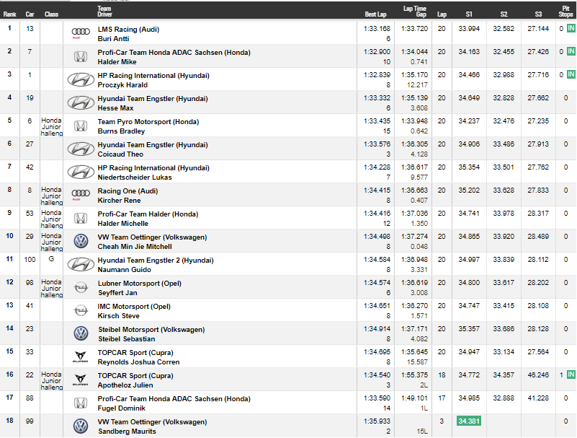Click the green IN pit indicator for car 1
The width and height of the screenshot is (577, 438).
pyautogui.click(x=571, y=74)
